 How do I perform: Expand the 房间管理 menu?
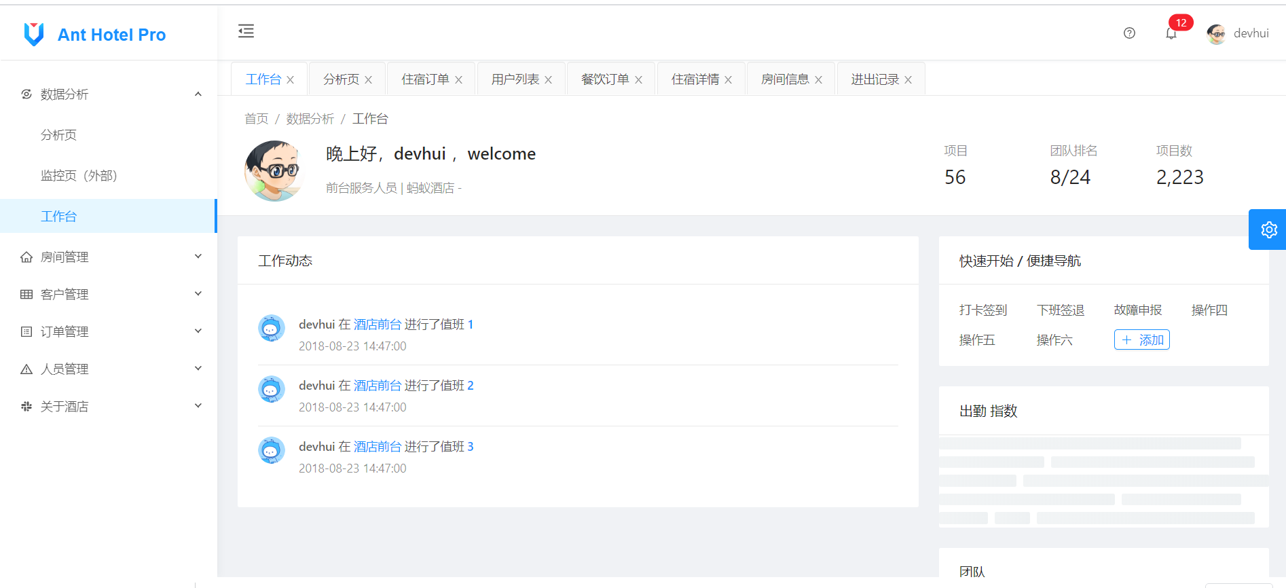(198, 257)
